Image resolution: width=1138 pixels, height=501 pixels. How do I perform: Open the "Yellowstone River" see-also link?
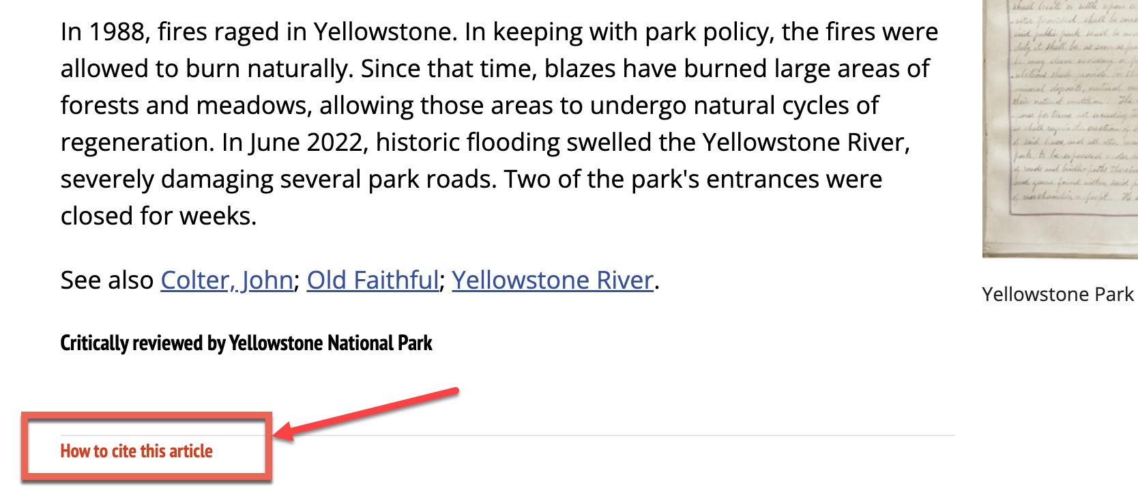553,281
